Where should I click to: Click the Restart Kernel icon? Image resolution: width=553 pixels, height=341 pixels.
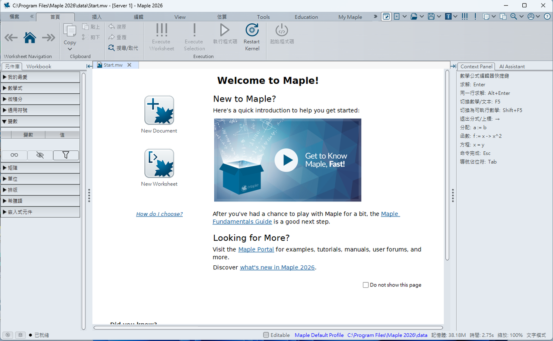[x=252, y=30]
